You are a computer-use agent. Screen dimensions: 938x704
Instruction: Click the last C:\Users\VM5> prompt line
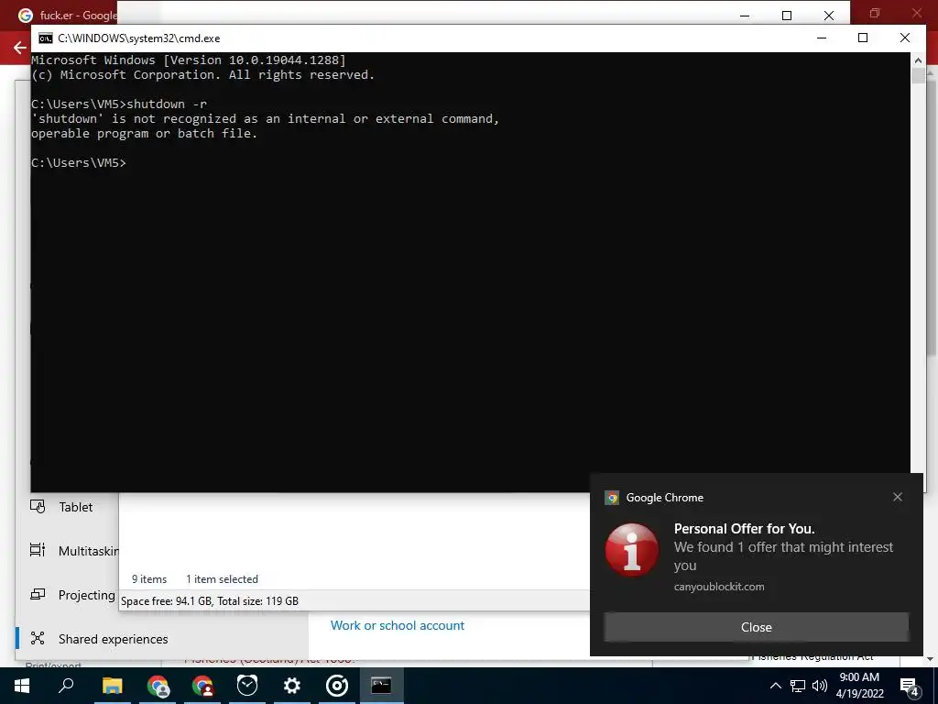[x=79, y=162]
